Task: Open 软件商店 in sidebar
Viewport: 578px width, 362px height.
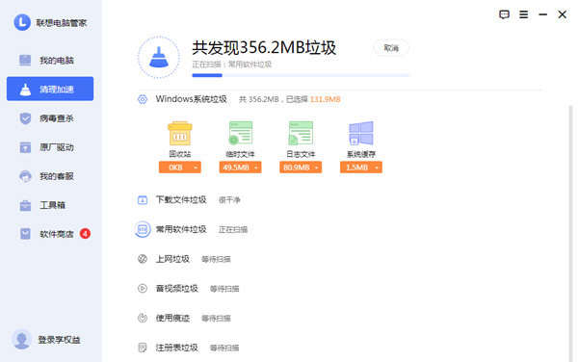Action: 50,234
